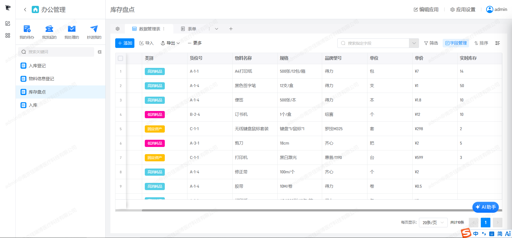
Task: Open 抄送我的 shortcut
Action: pos(94,32)
